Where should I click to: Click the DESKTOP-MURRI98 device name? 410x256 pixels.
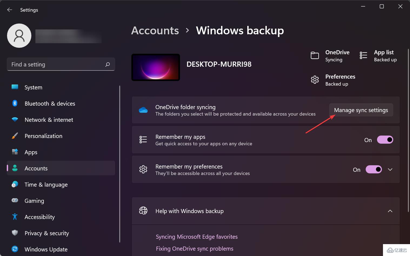[219, 64]
